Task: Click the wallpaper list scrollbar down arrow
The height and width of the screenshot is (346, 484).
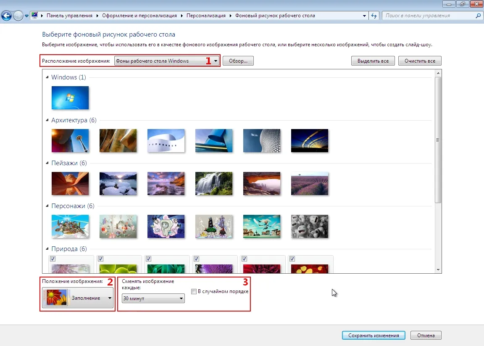Action: point(438,269)
